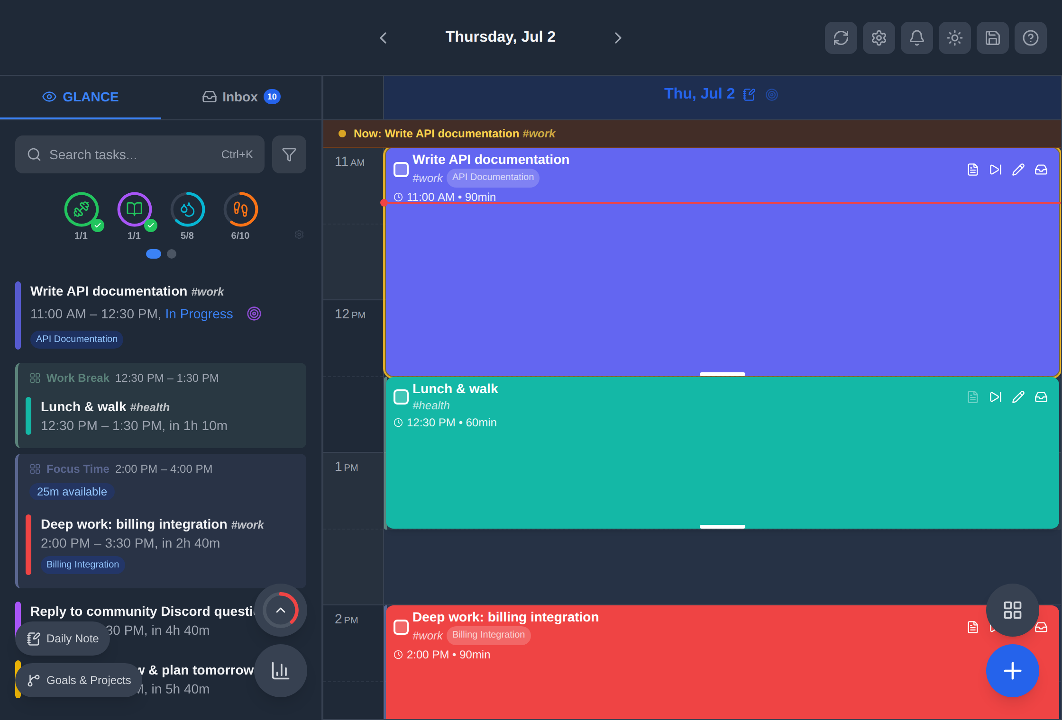Click the sync refresh icon in header
1062x720 pixels.
tap(841, 38)
